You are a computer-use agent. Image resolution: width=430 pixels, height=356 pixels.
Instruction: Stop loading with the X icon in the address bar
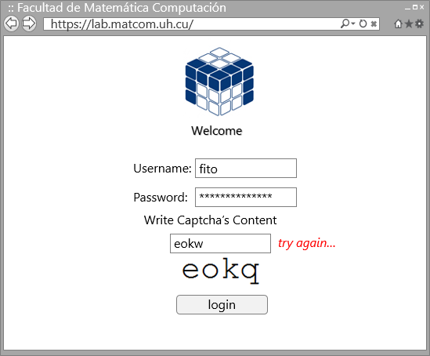tap(374, 24)
